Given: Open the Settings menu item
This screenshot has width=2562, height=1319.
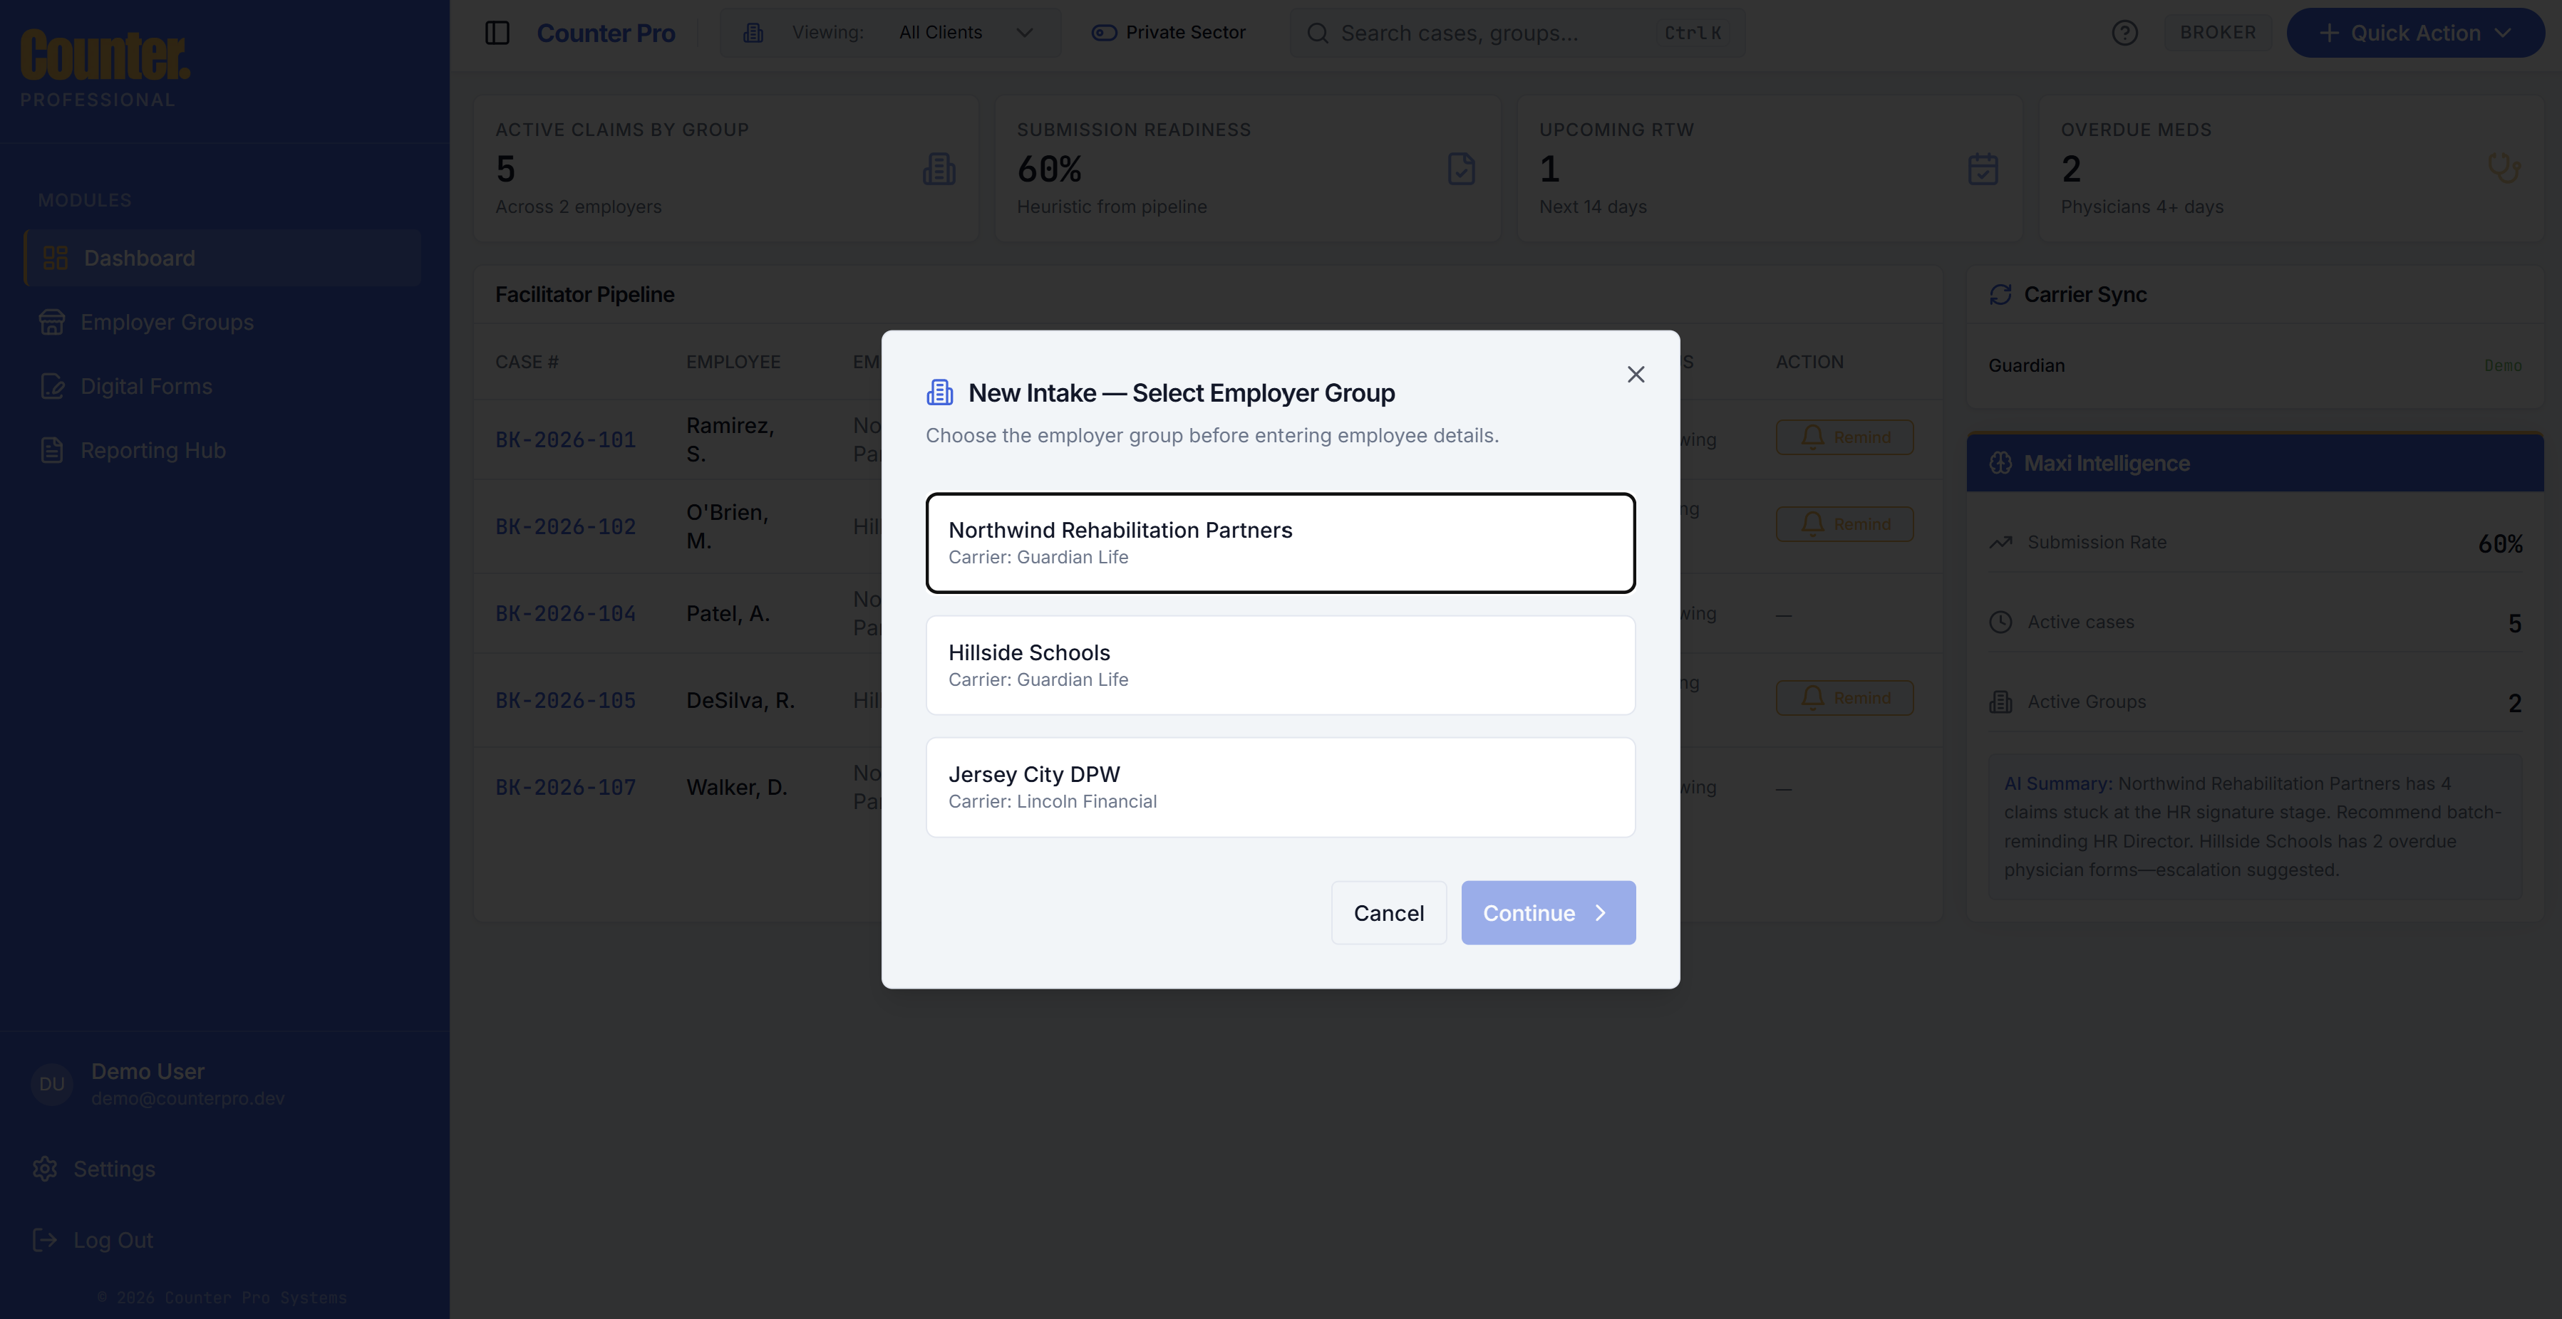Looking at the screenshot, I should coord(113,1168).
